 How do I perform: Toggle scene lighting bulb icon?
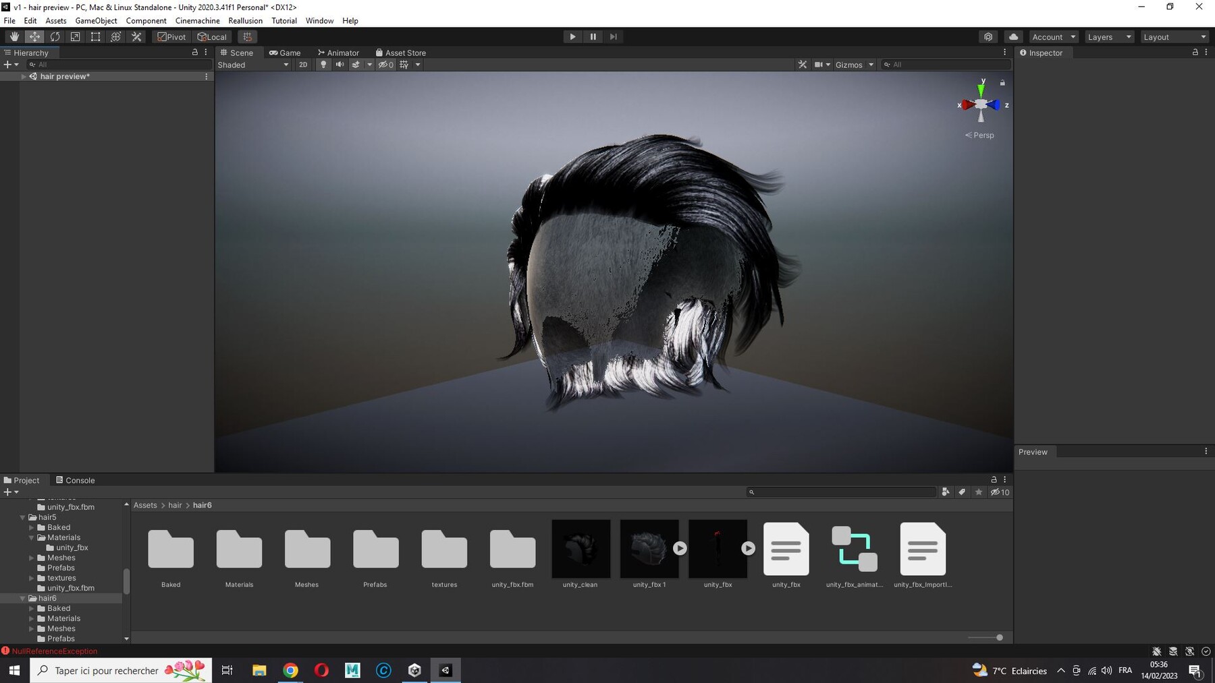323,65
